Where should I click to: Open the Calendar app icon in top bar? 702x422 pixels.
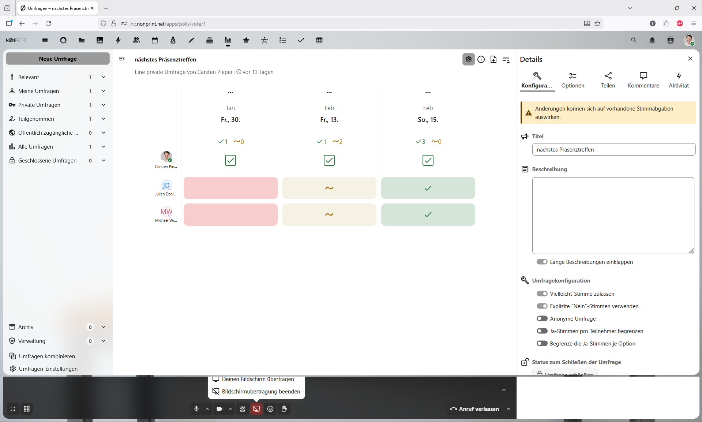pos(155,40)
